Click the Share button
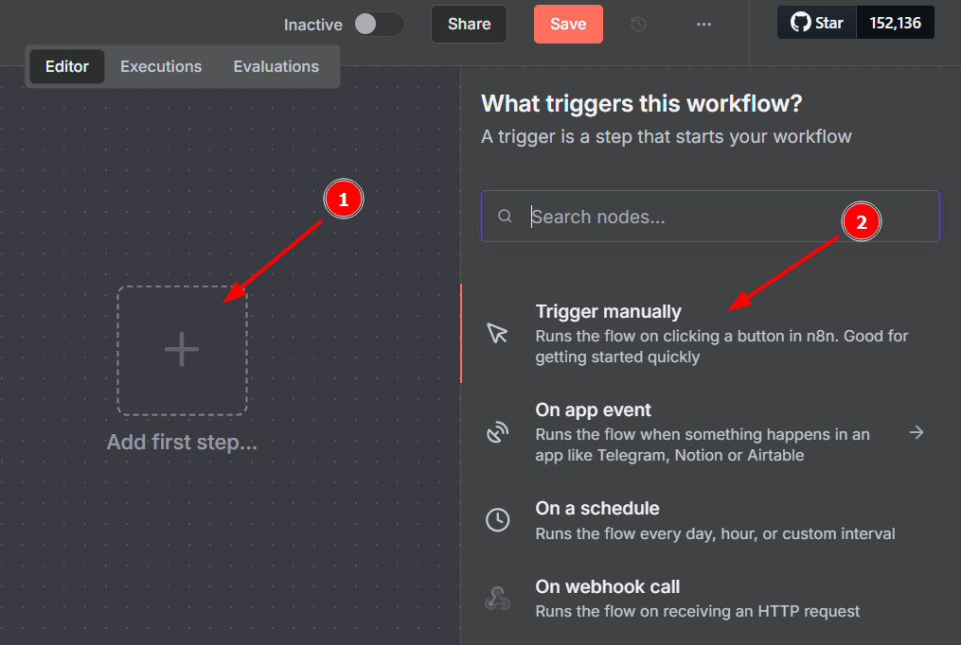The image size is (961, 645). pyautogui.click(x=469, y=24)
